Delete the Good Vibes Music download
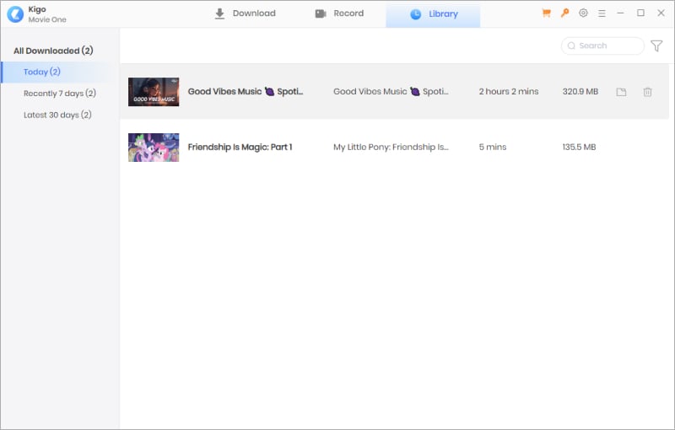675x430 pixels. tap(647, 92)
